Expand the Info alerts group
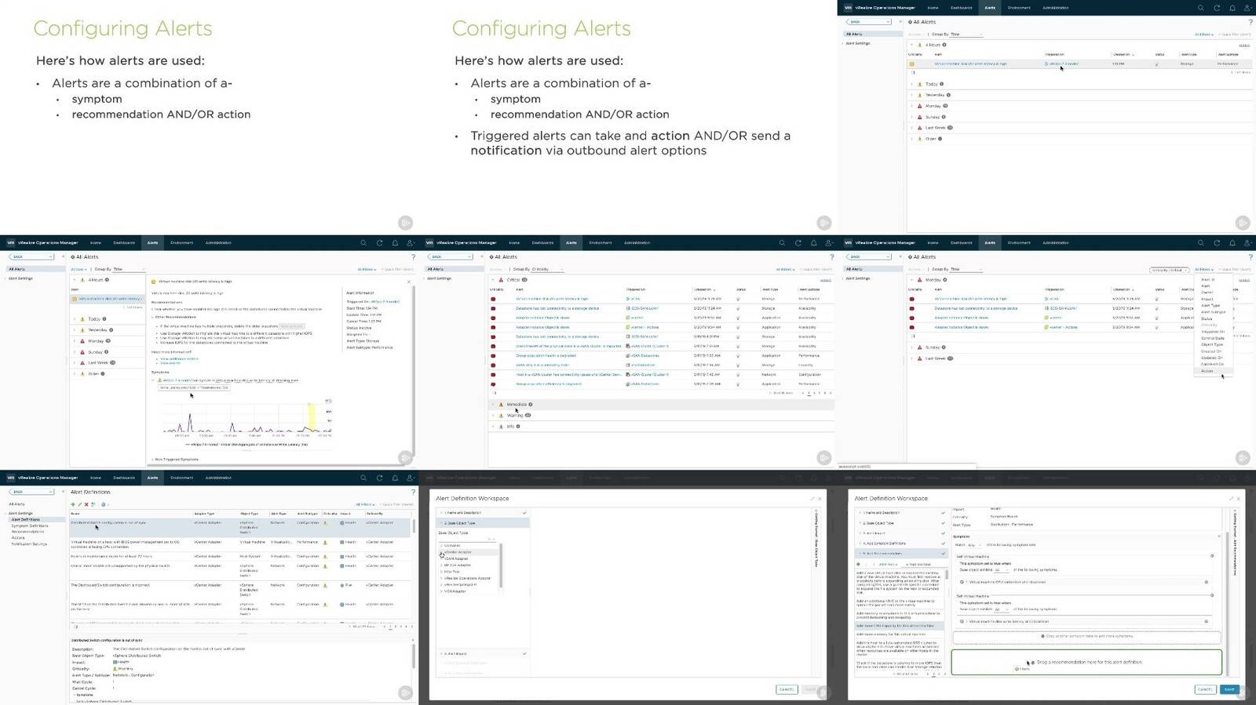The height and width of the screenshot is (705, 1256). tap(494, 427)
